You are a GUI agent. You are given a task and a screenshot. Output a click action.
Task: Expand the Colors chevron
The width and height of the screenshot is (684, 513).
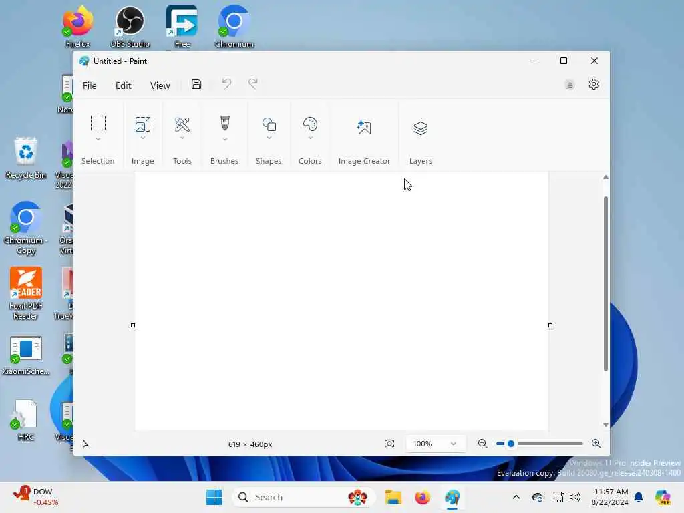[310, 138]
